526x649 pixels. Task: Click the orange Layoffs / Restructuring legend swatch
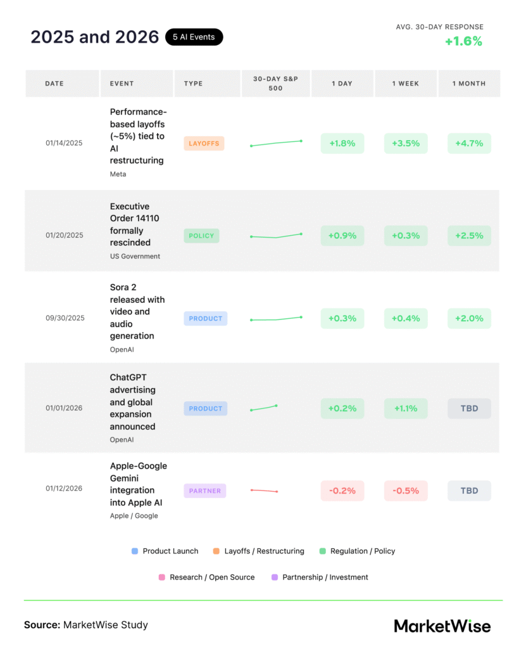[216, 551]
